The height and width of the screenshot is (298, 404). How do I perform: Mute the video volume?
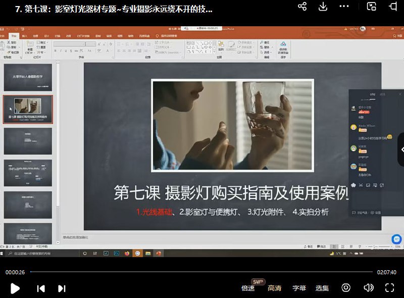(369, 288)
